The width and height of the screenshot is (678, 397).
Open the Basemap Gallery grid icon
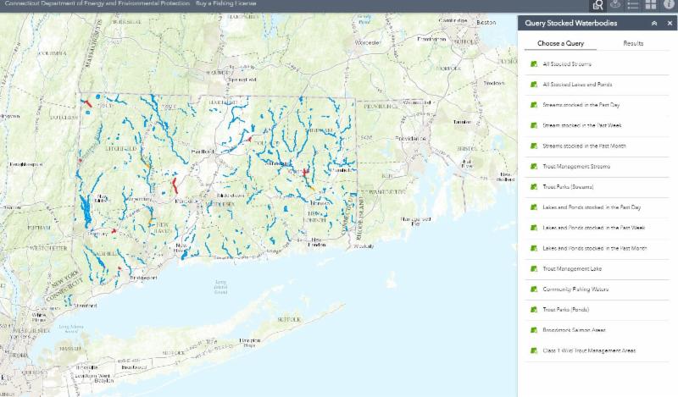coord(650,5)
